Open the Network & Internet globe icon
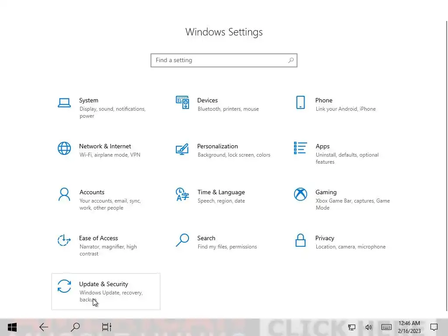448x336 pixels. click(64, 148)
